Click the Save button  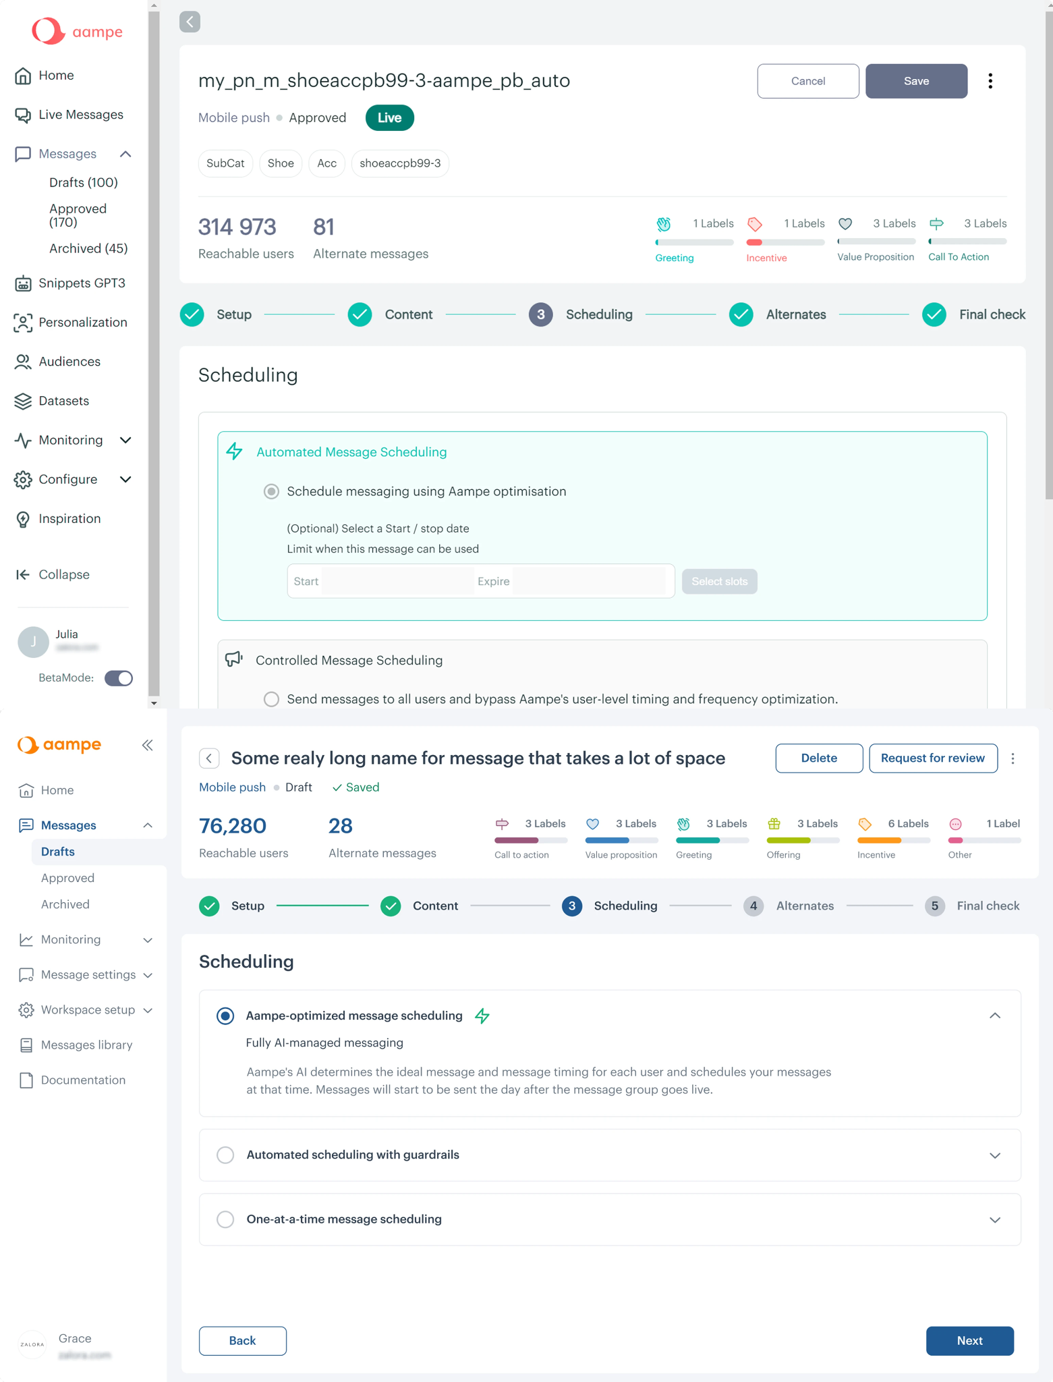pyautogui.click(x=916, y=81)
